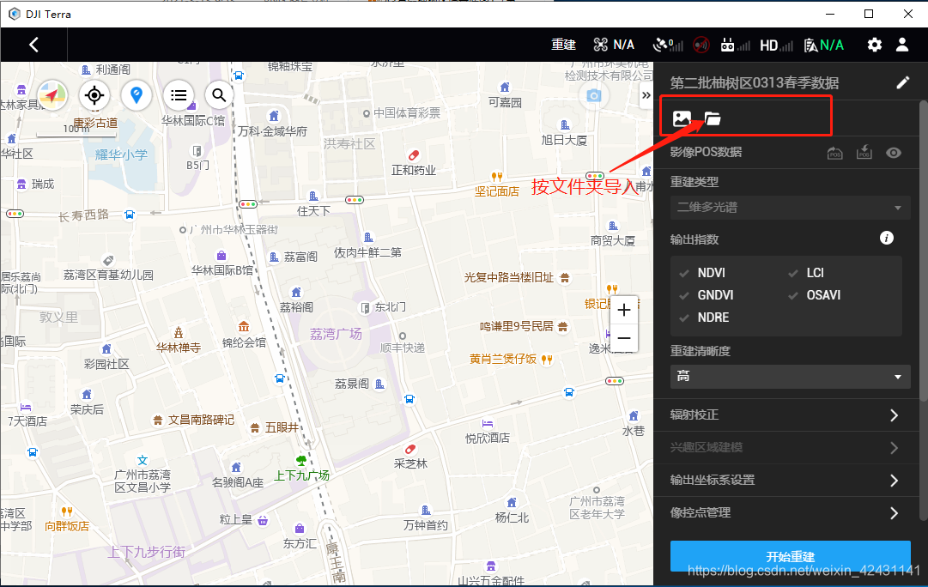
Task: Click the pencil icon to rename the mission
Action: (x=902, y=82)
